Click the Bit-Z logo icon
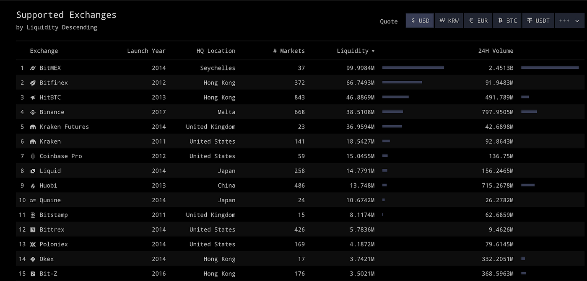This screenshot has height=281, width=587. [33, 273]
